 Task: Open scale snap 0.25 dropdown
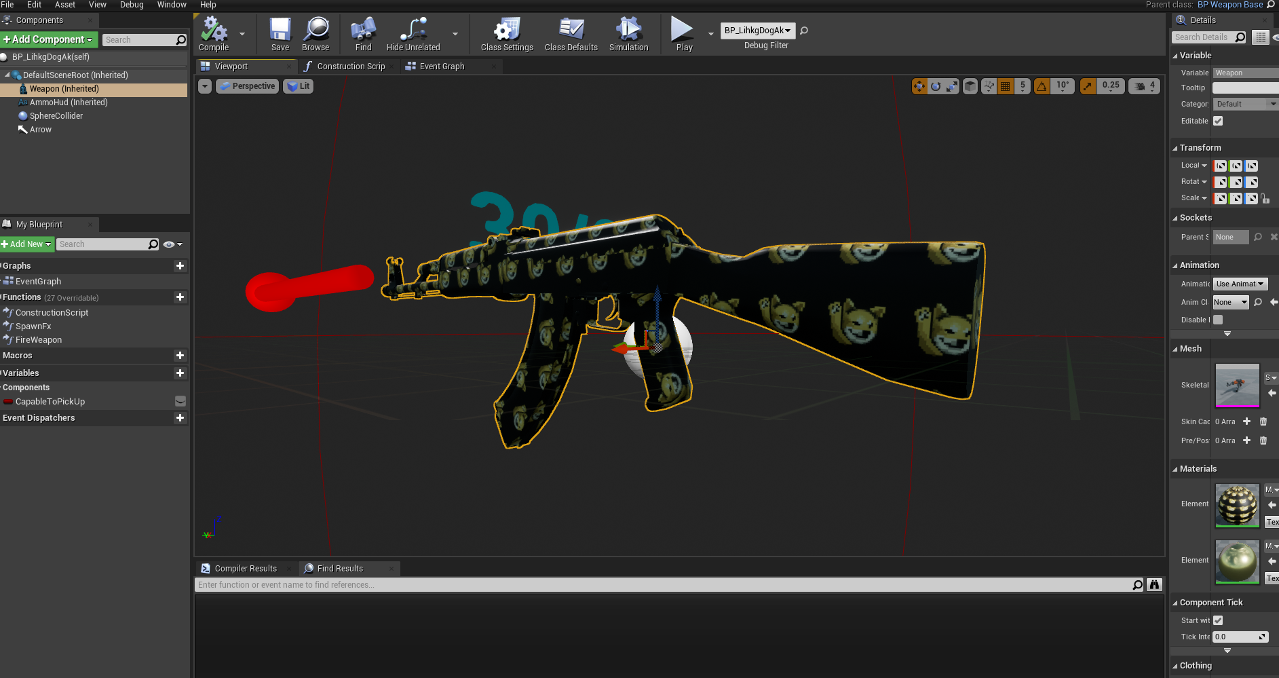(x=1111, y=86)
